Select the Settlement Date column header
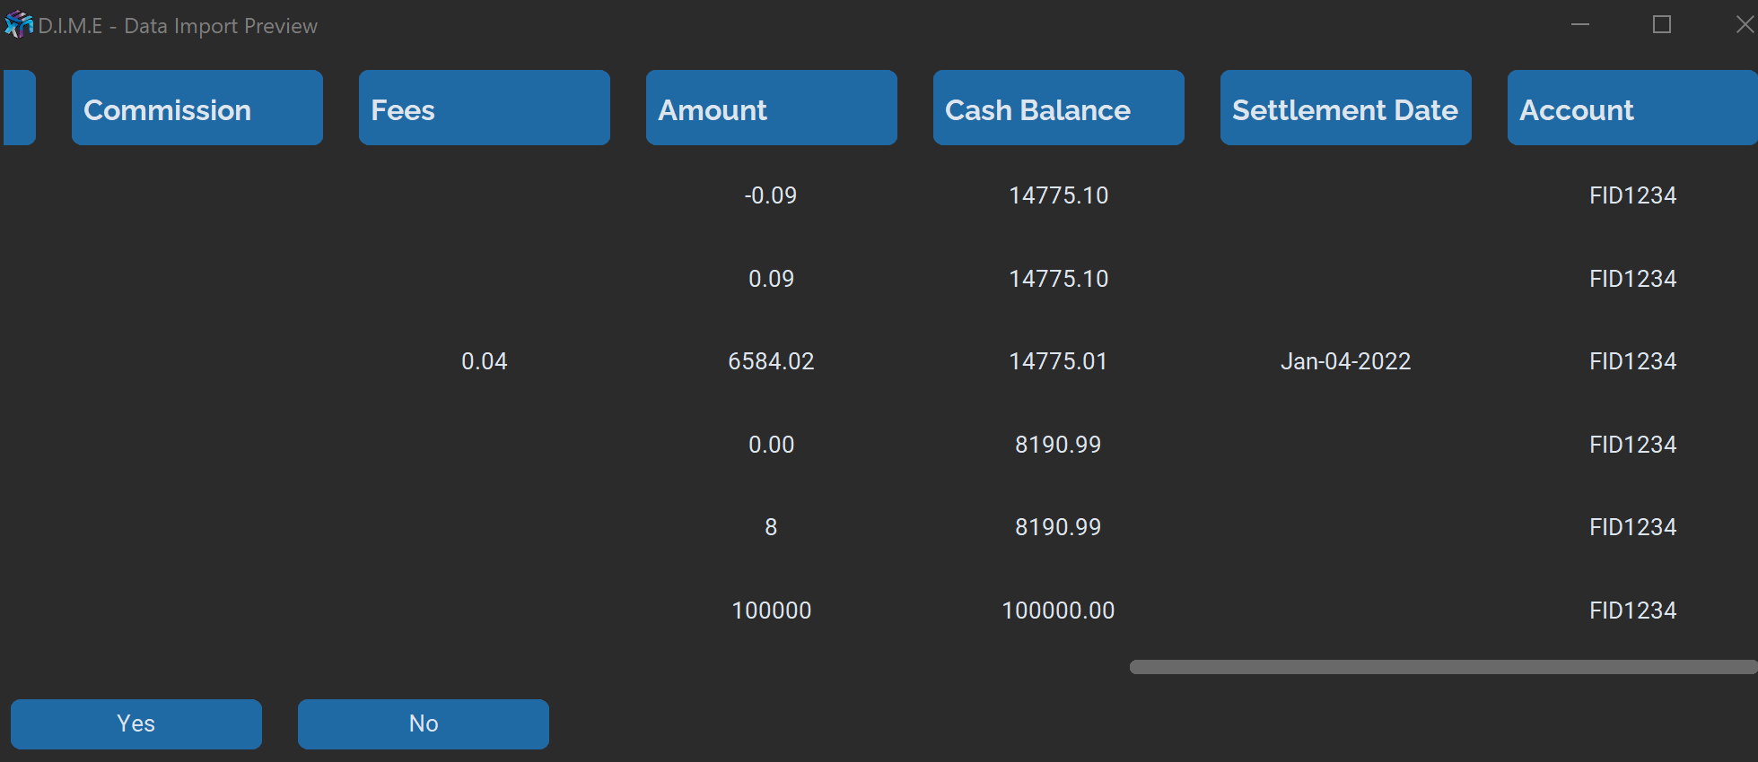Image resolution: width=1758 pixels, height=762 pixels. click(1345, 108)
